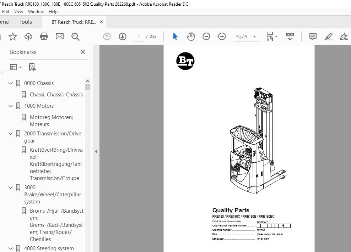Open the Chassi; Chassis; Châssis bookmark
The height and width of the screenshot is (252, 351).
56,95
